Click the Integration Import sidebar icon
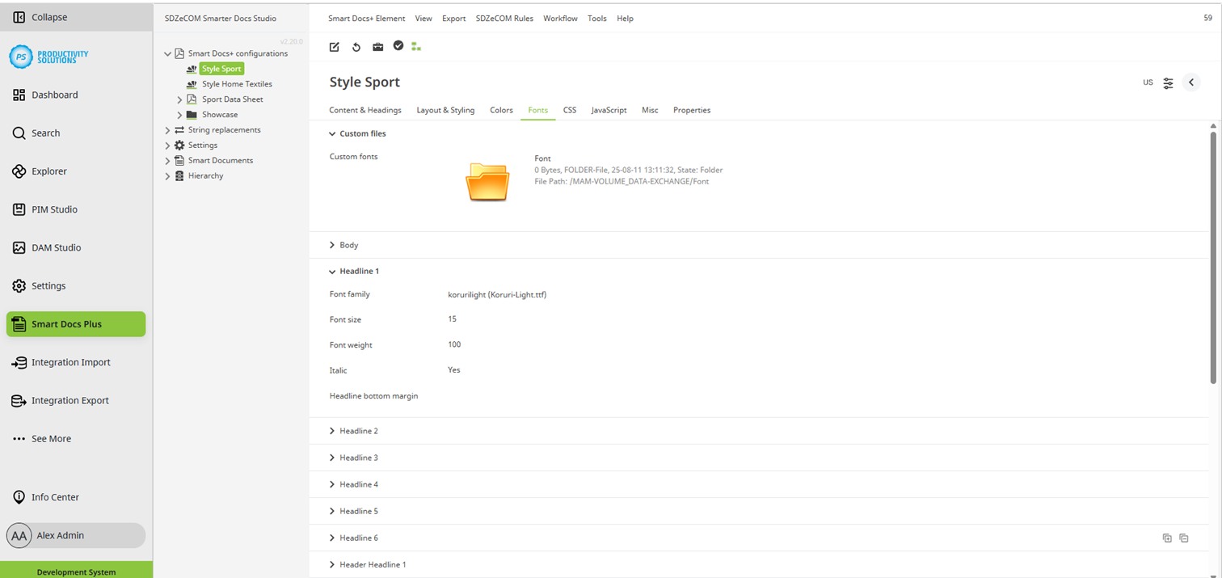The height and width of the screenshot is (578, 1222). coord(19,363)
